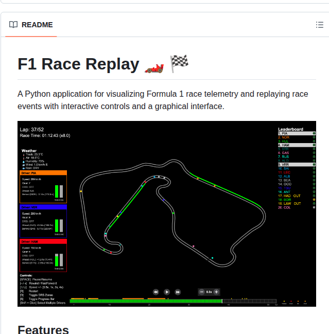Image resolution: width=329 pixels, height=334 pixels.
Task: Click the Race Time 01:12:43 text
Action: coord(45,135)
